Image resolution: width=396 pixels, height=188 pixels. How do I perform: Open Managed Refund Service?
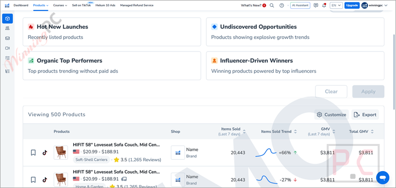click(x=137, y=5)
